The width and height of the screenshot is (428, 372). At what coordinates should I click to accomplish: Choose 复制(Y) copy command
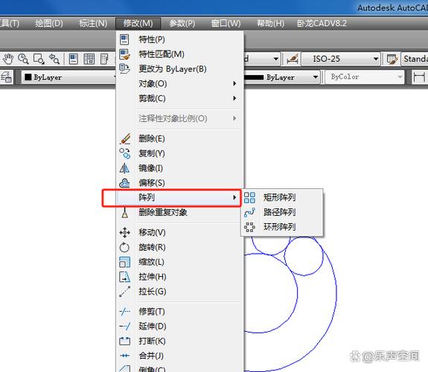(x=179, y=153)
